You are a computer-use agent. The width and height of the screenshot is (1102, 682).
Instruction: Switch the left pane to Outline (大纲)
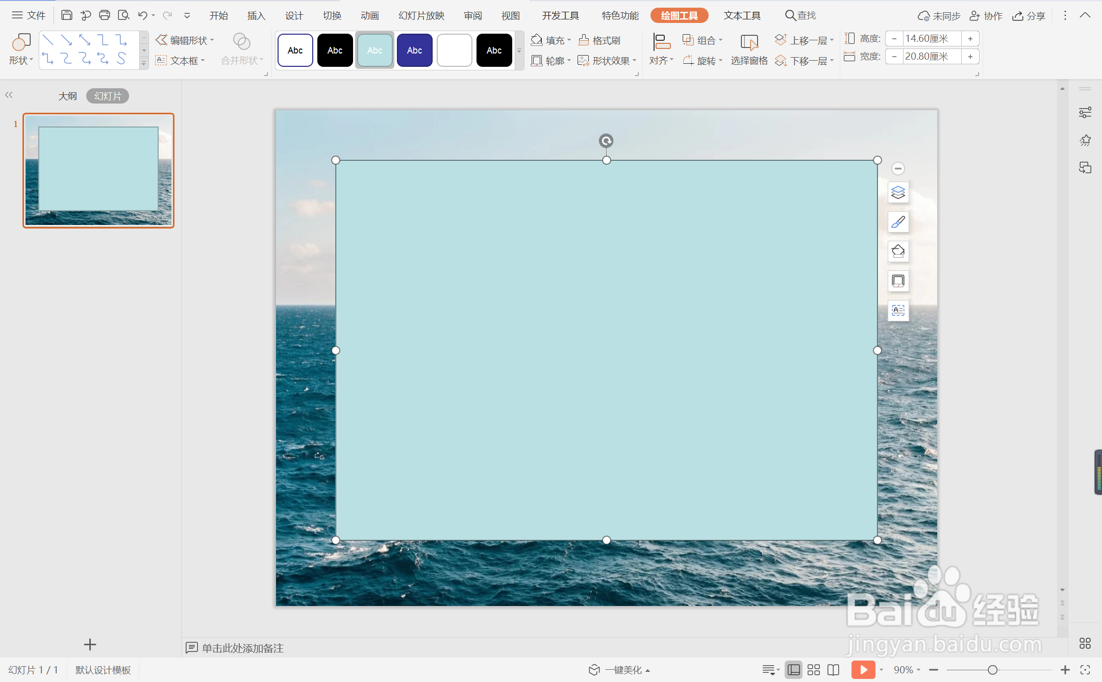(x=67, y=96)
